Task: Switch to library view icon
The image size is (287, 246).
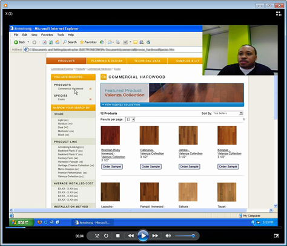Action: [279, 13]
